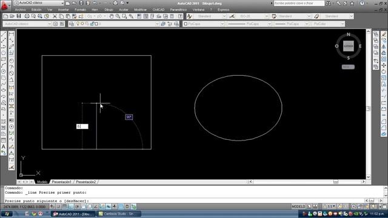Click the dynamic input distance field in drawing
Viewport: 388px width, 218px height.
point(82,127)
